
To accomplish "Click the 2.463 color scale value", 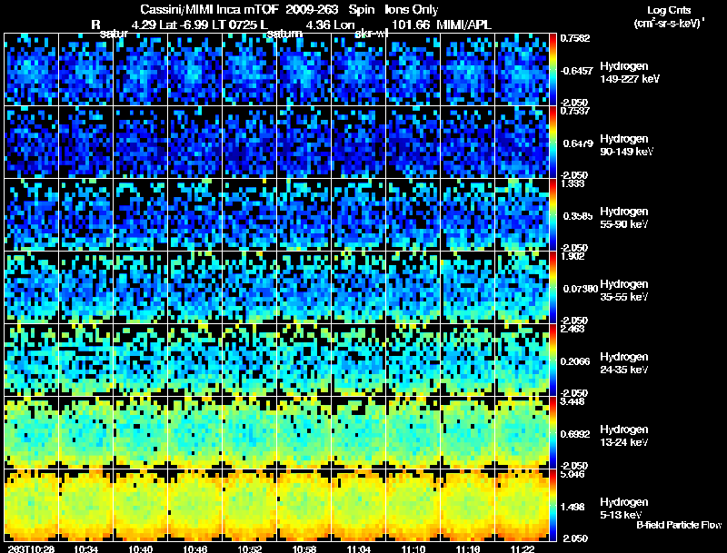I will pyautogui.click(x=573, y=329).
